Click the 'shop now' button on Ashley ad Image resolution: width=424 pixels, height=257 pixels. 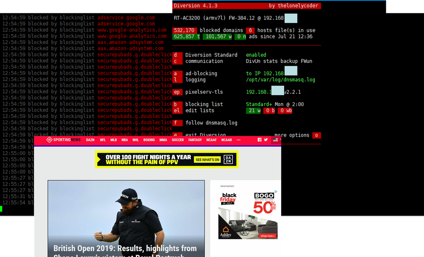point(268,236)
